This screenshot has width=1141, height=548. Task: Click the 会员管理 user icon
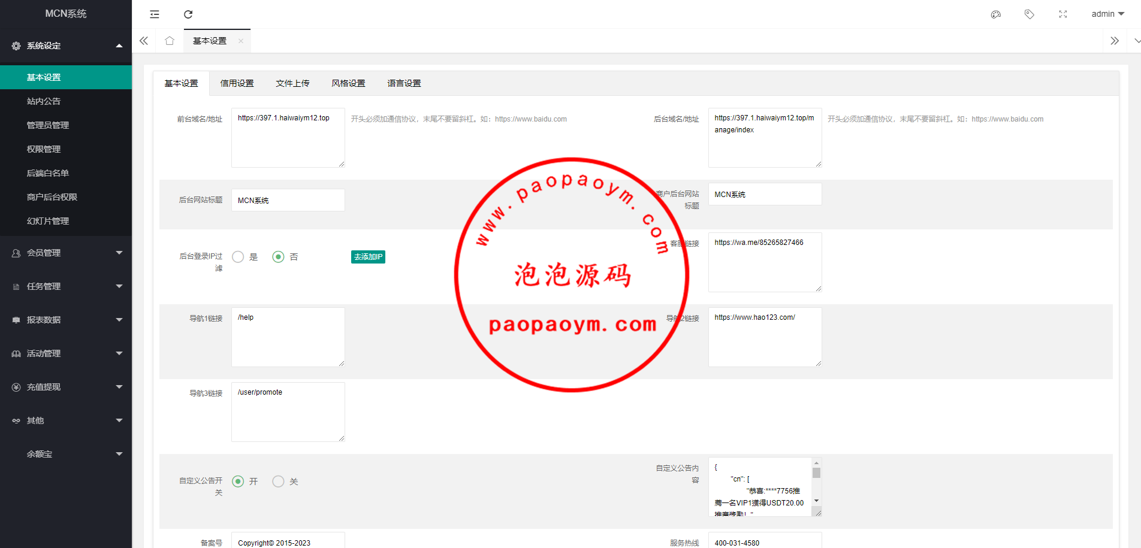pos(16,253)
